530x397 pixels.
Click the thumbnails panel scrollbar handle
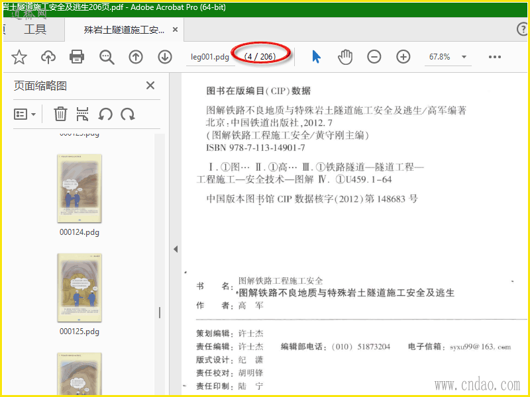pyautogui.click(x=160, y=312)
